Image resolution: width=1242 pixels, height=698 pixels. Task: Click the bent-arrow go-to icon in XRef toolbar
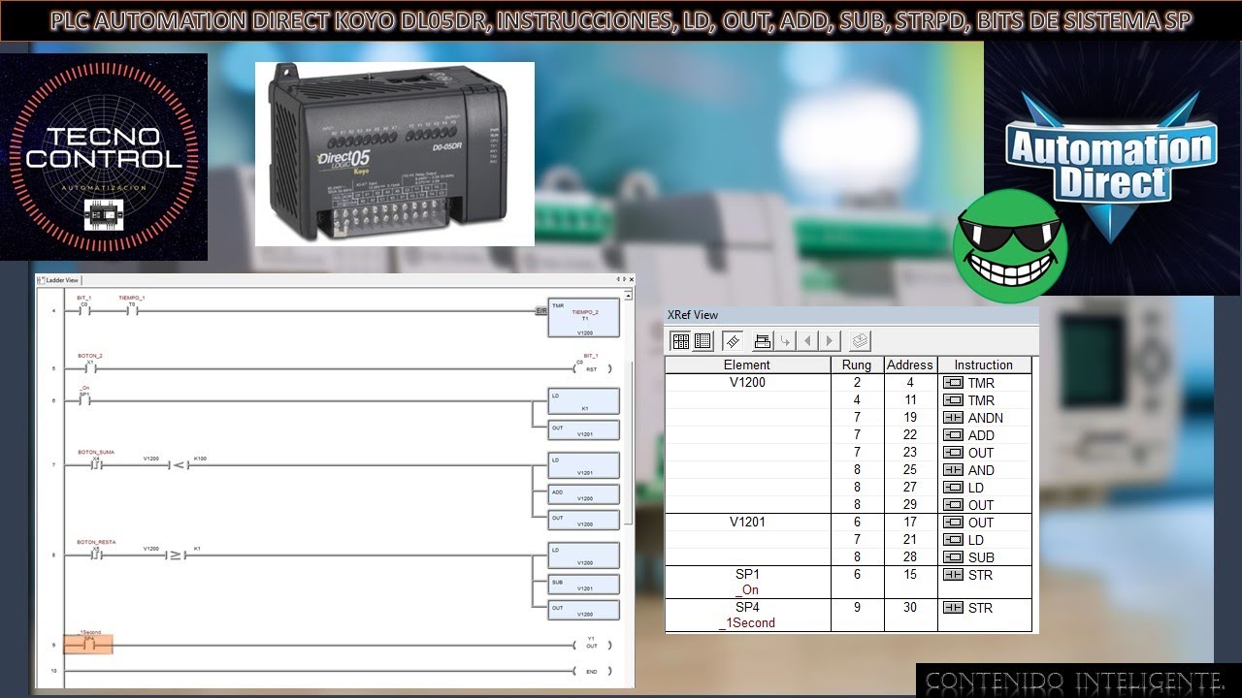785,341
